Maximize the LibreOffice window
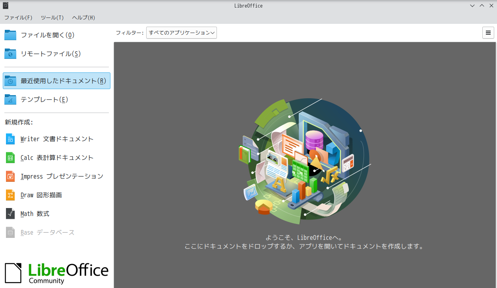The image size is (497, 288). pos(482,6)
